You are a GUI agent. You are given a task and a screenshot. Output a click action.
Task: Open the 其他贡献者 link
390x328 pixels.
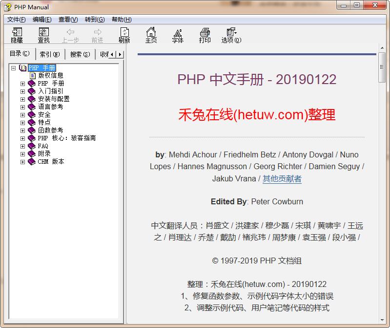282,178
